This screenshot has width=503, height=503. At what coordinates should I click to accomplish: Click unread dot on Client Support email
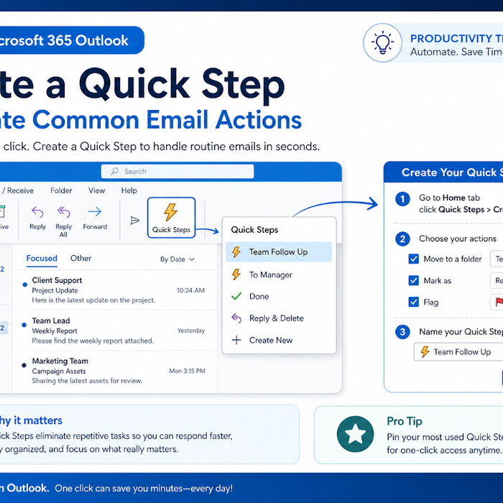coord(24,285)
